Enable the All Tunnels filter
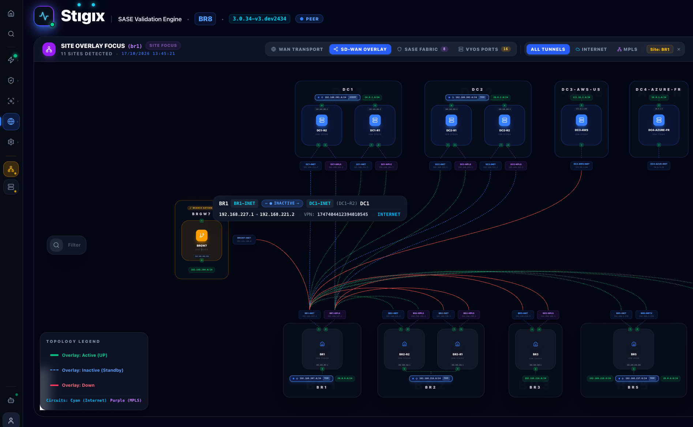 [548, 49]
